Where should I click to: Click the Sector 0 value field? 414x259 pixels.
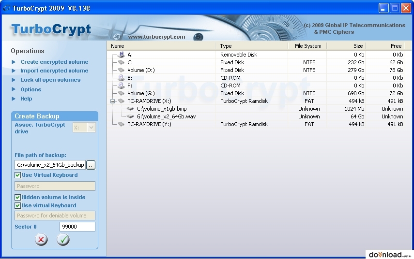[77, 227]
